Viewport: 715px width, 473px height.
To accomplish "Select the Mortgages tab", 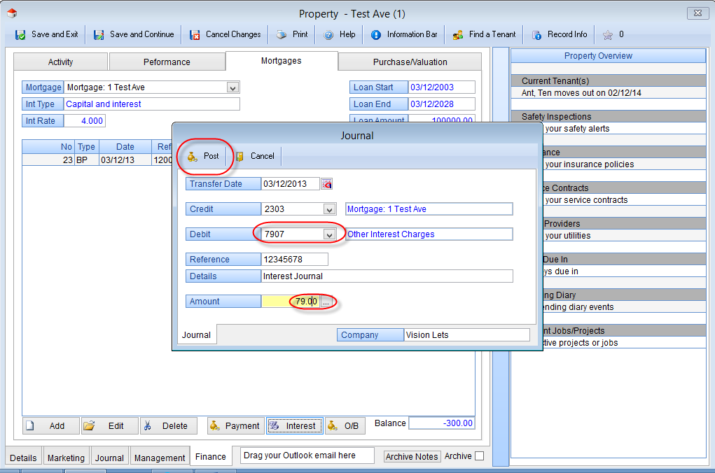I will [x=282, y=61].
